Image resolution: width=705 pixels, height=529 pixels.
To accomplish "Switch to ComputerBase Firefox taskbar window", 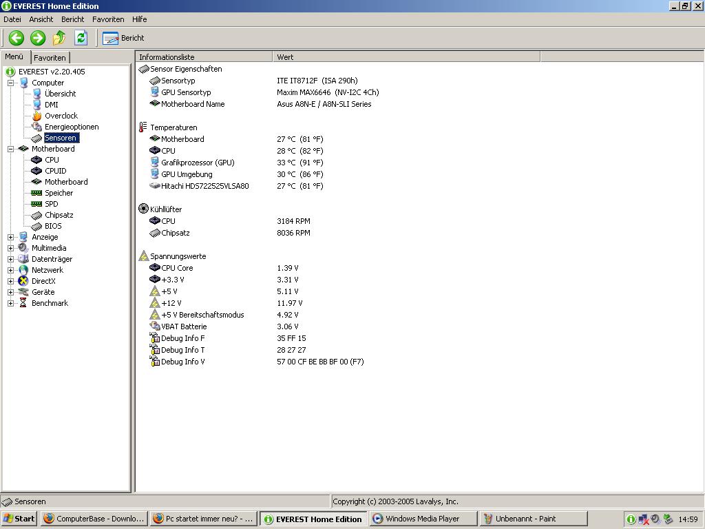I will pos(94,519).
